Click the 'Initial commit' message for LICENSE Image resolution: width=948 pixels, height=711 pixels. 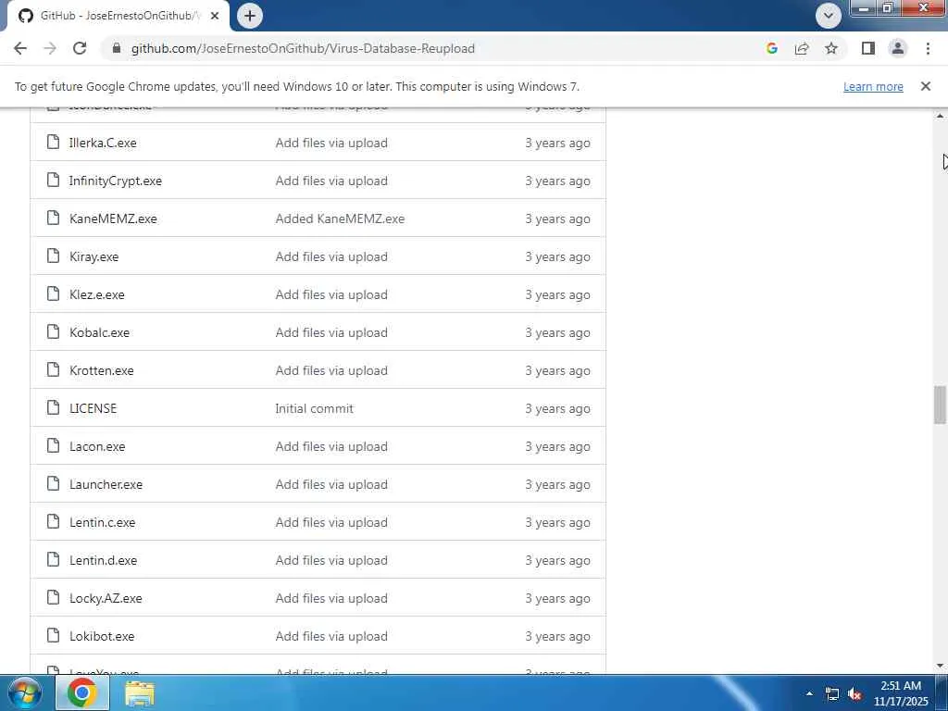point(315,408)
